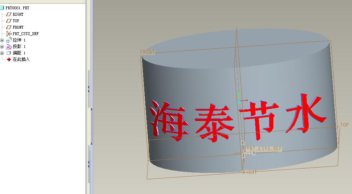352x194 pixels.
Task: Select PRT_CSYS_DEF in the model tree
Action: [x=25, y=34]
